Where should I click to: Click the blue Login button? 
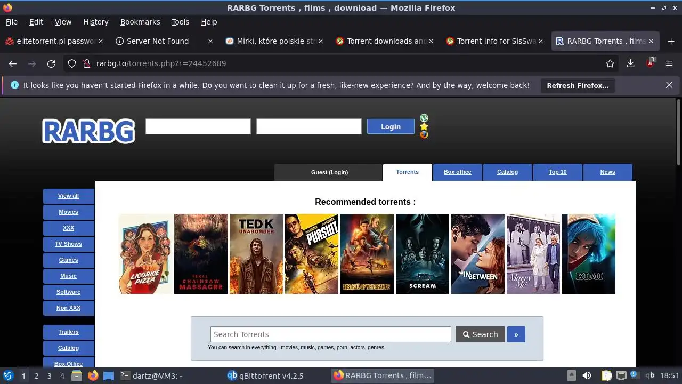391,126
